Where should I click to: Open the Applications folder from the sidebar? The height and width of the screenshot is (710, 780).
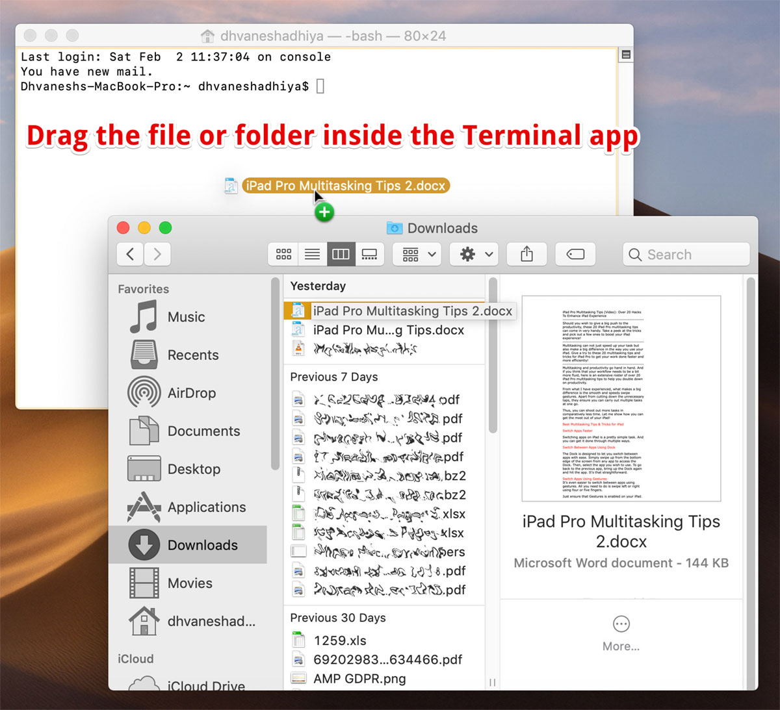tap(207, 507)
